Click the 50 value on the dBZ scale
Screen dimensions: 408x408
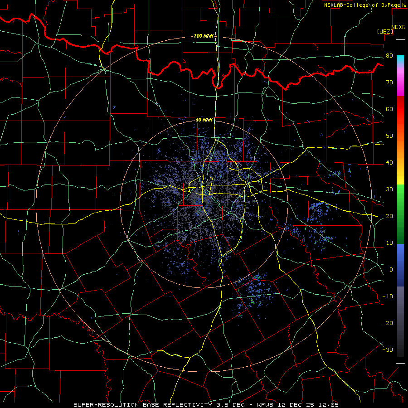[389, 136]
